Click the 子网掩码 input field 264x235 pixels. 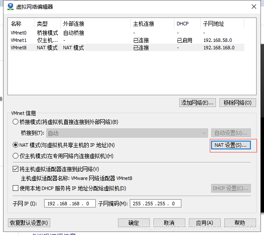156,204
